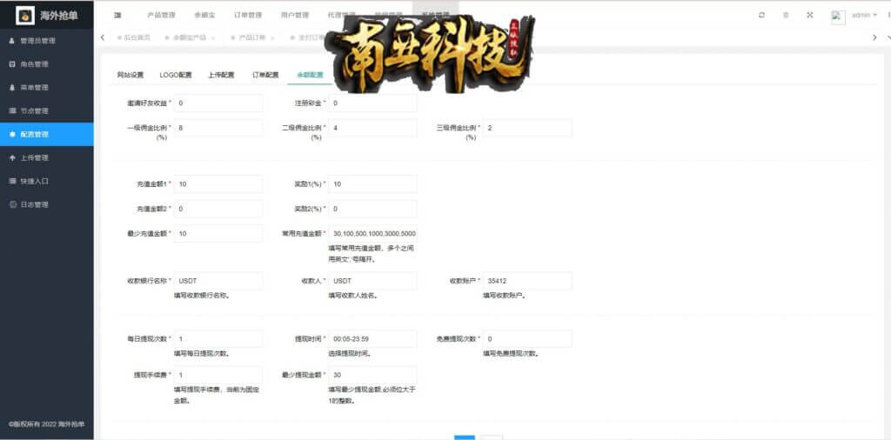The height and width of the screenshot is (440, 891).
Task: Click the 二级佣金比例 input field
Action: click(x=372, y=128)
